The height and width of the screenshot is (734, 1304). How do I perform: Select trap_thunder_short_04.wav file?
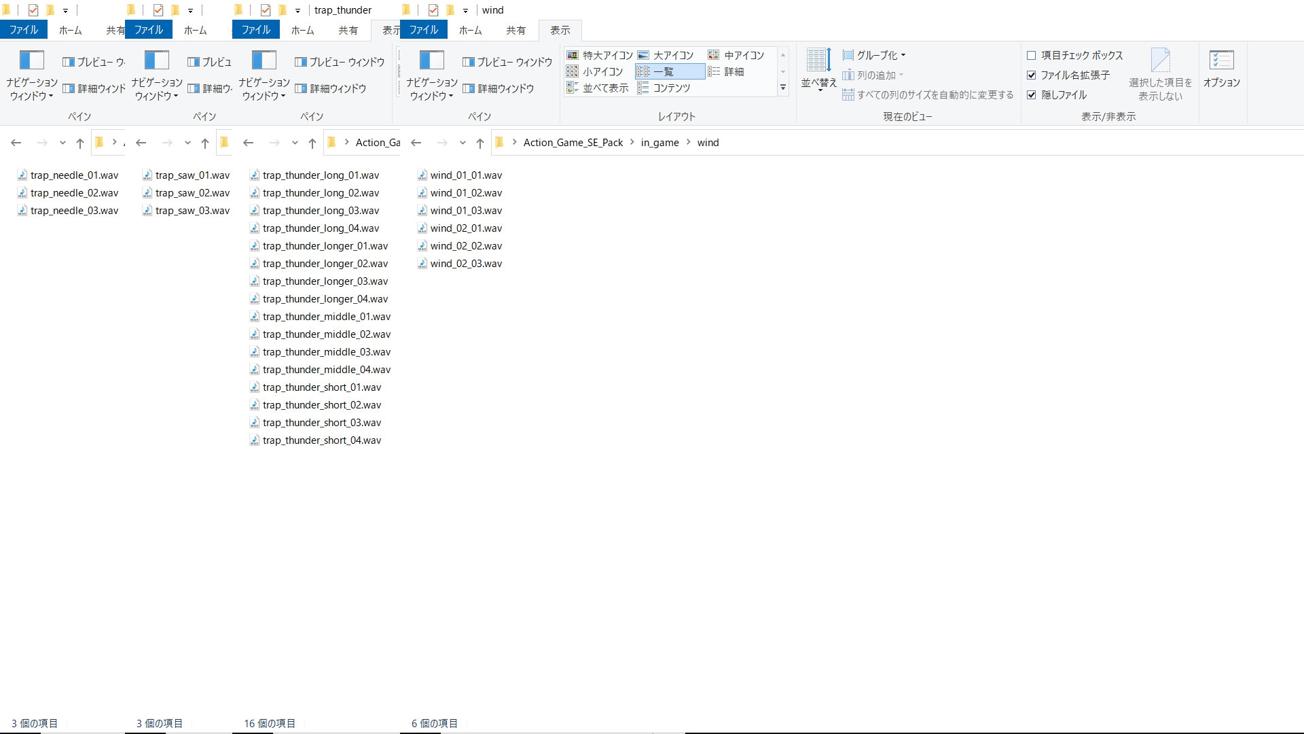coord(316,440)
